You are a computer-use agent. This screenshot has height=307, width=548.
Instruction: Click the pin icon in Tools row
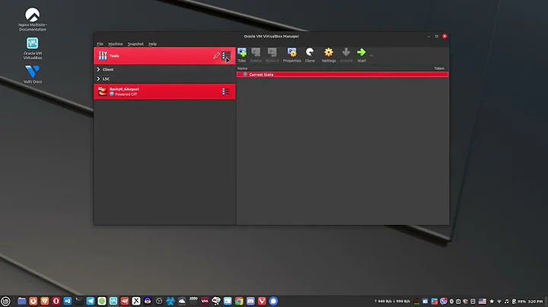[216, 55]
